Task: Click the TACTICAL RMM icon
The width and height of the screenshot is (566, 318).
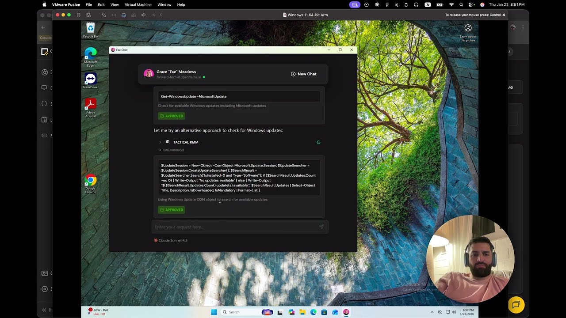Action: point(168,142)
